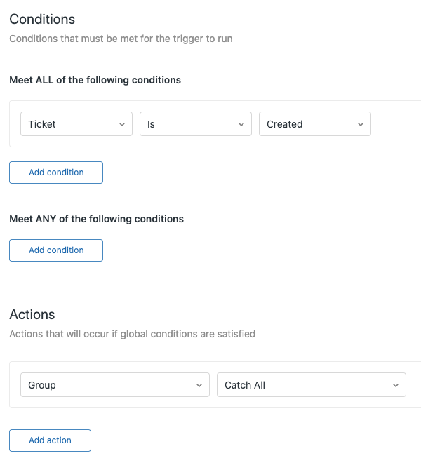The width and height of the screenshot is (421, 465).
Task: Click 'Actions that will occur' description text
Action: [133, 334]
